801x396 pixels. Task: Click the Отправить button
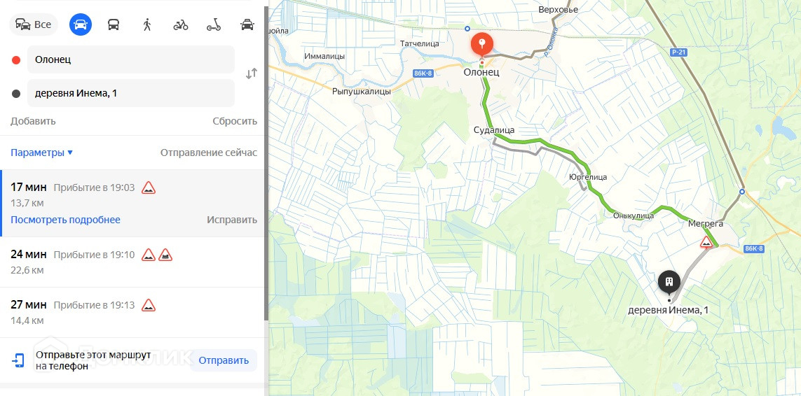(x=224, y=360)
